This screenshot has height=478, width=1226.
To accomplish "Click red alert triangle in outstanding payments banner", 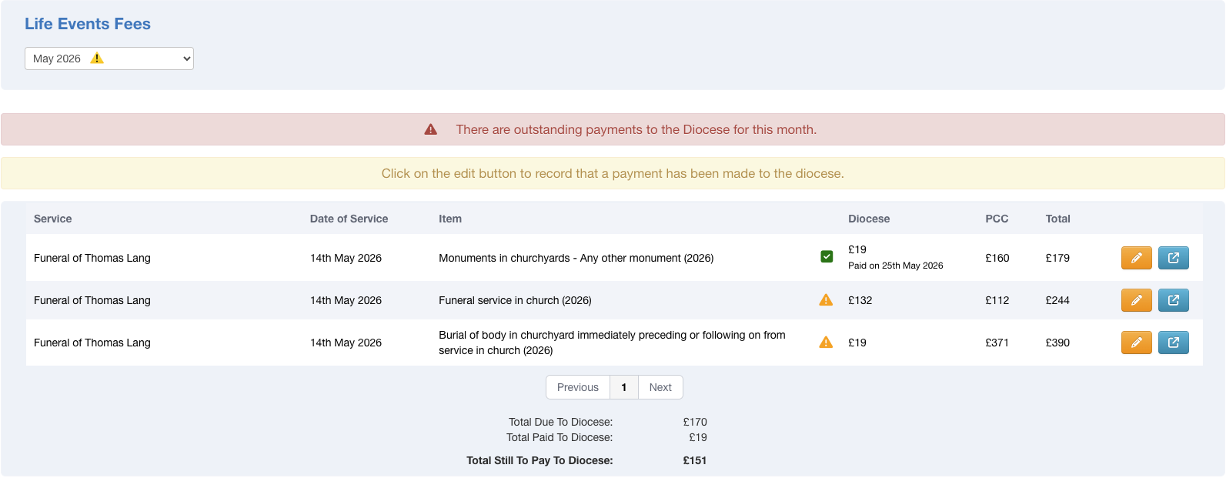I will tap(431, 129).
